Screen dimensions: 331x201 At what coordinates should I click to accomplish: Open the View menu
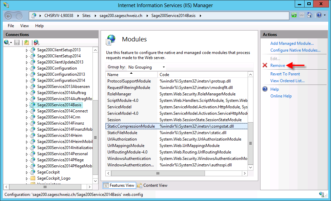[x=24, y=26]
